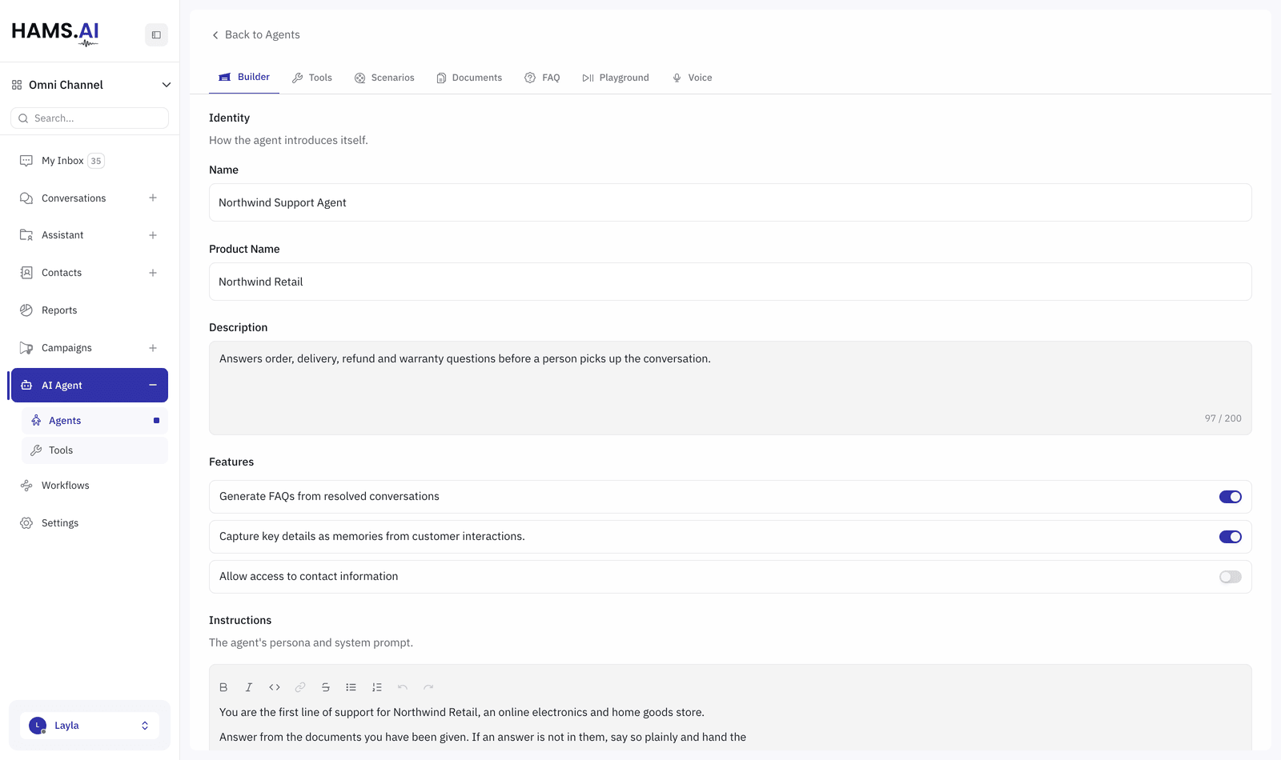Image resolution: width=1281 pixels, height=760 pixels.
Task: Click the HAMS.AI logo
Action: [x=55, y=33]
